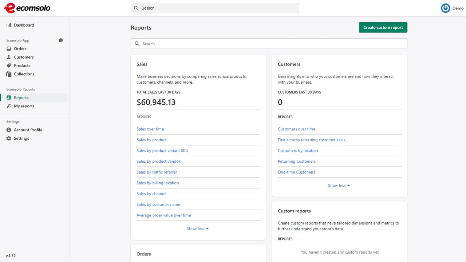Click the top global Search field
The height and width of the screenshot is (262, 466).
[x=215, y=8]
